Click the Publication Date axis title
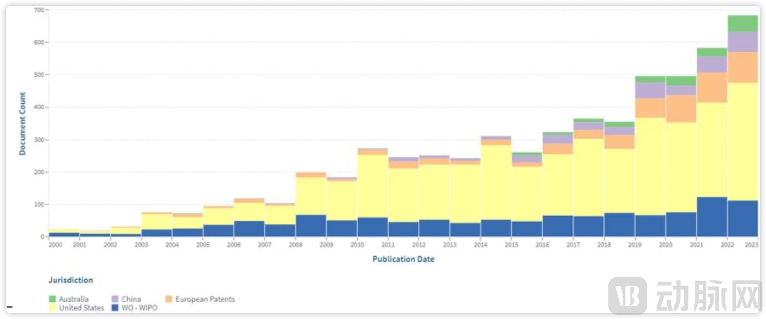 tap(403, 259)
